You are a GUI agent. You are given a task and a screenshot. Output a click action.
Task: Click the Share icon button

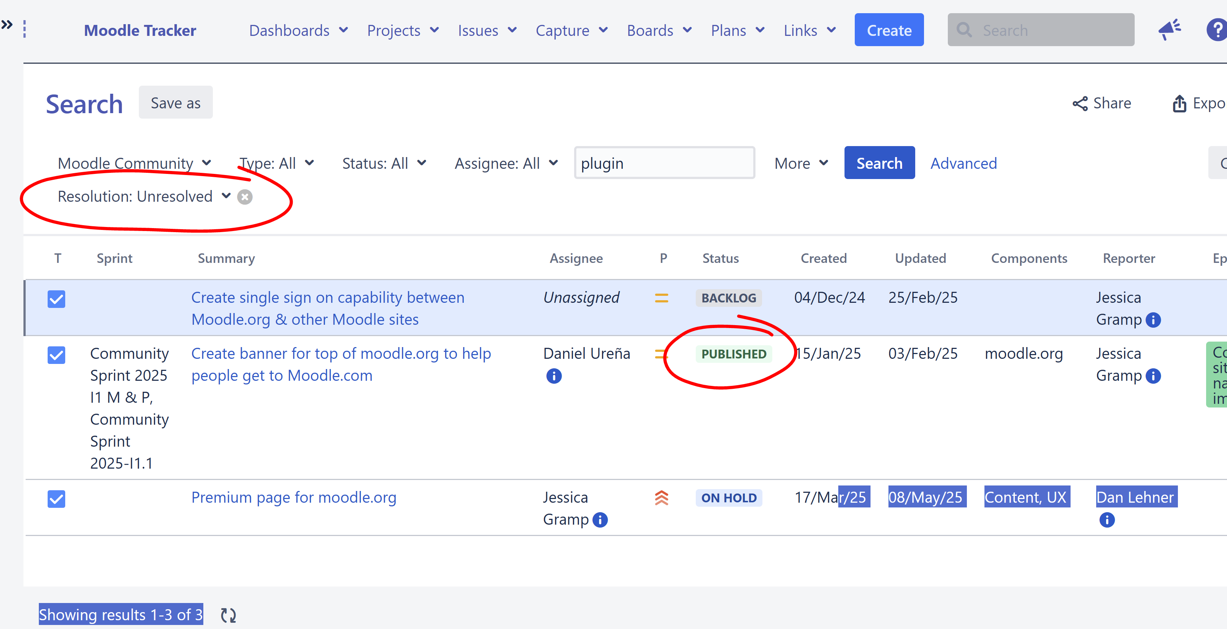click(x=1101, y=103)
